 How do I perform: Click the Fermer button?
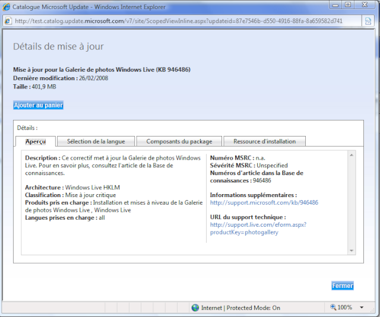(x=343, y=286)
